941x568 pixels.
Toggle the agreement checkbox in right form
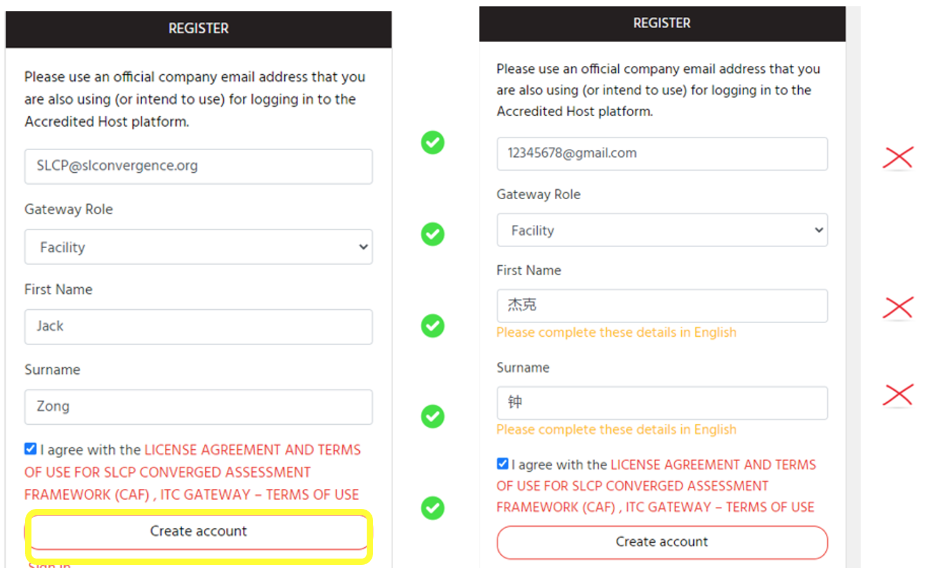[x=503, y=464]
